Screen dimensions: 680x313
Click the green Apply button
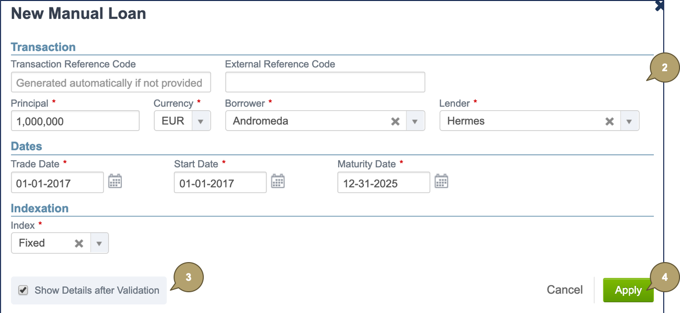(x=628, y=290)
